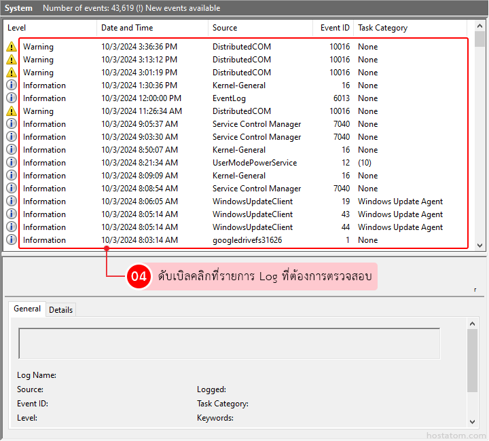This screenshot has width=489, height=441.
Task: Switch to the Details tab
Action: tap(61, 310)
